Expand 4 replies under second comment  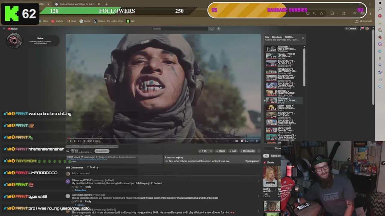79,205
